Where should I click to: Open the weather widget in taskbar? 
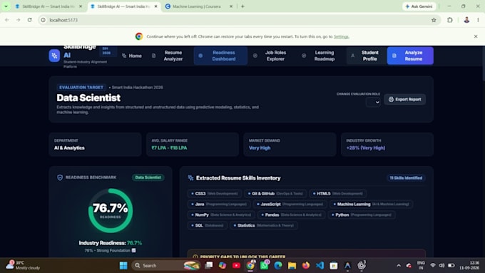click(24, 265)
